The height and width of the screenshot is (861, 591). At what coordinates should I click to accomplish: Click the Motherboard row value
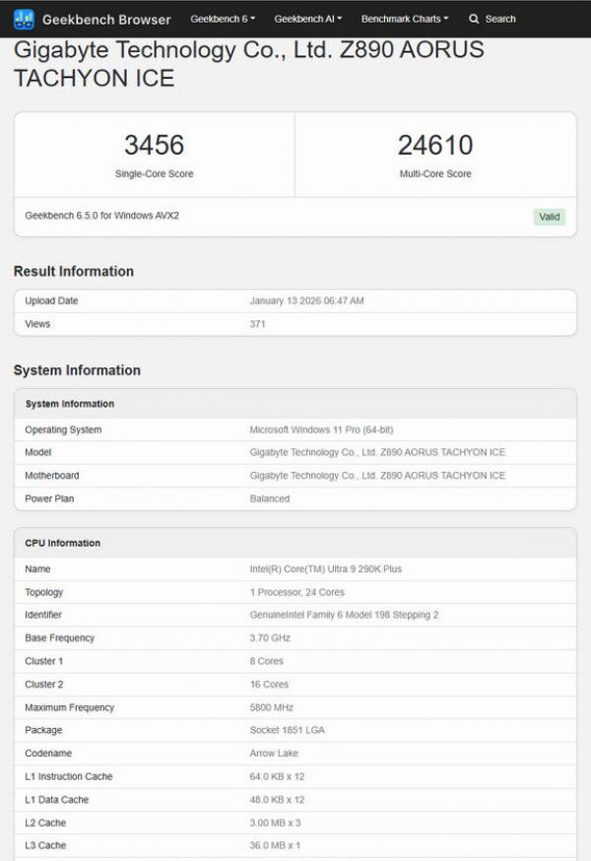(377, 476)
